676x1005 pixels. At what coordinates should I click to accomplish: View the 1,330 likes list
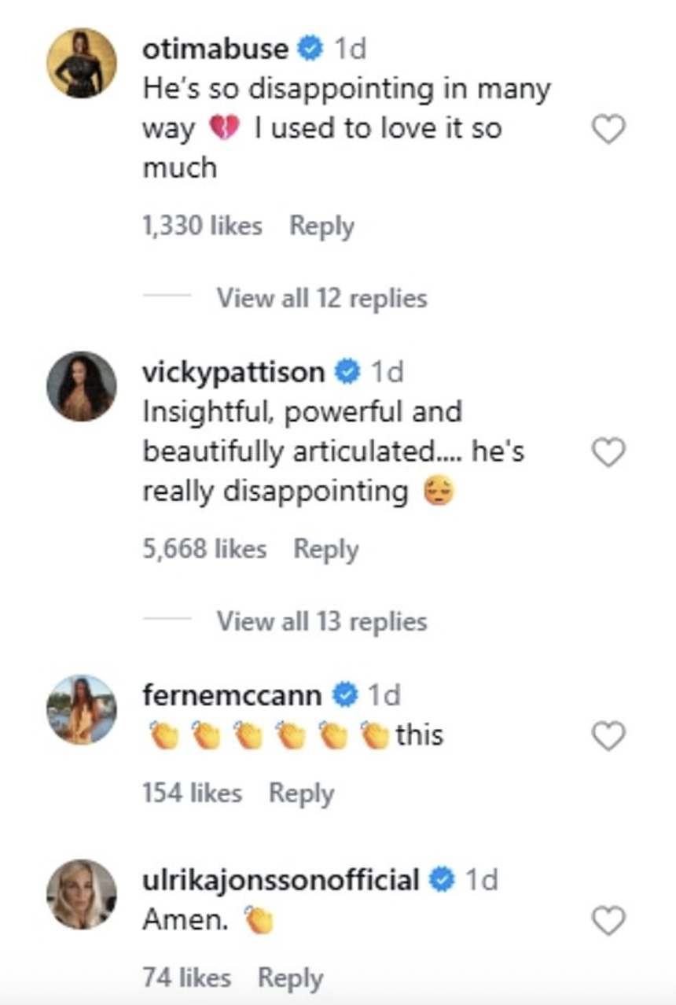point(202,226)
